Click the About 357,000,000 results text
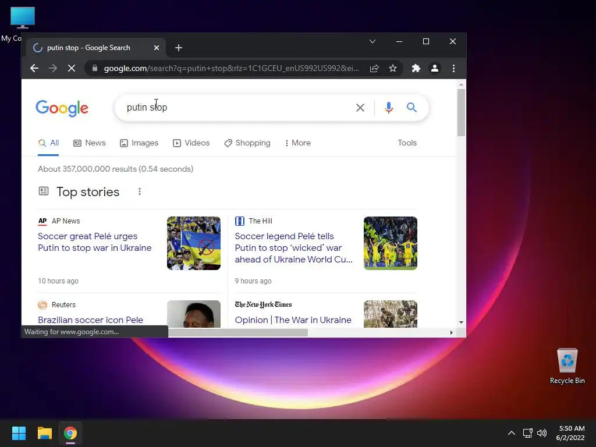Viewport: 596px width, 447px height. point(116,169)
